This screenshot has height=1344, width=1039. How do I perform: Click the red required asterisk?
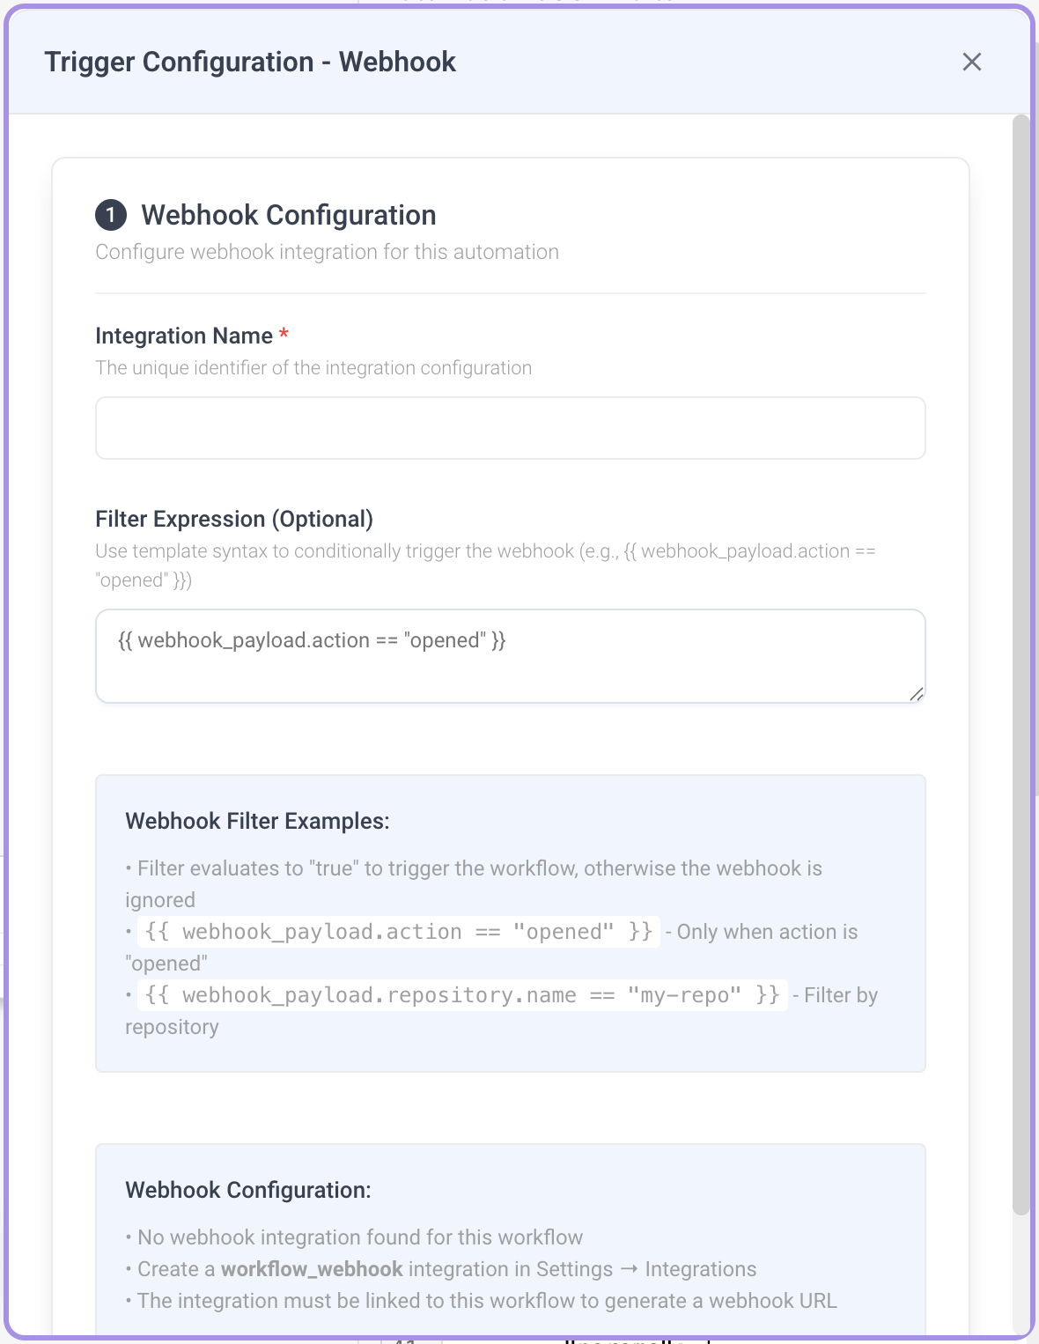pyautogui.click(x=284, y=335)
